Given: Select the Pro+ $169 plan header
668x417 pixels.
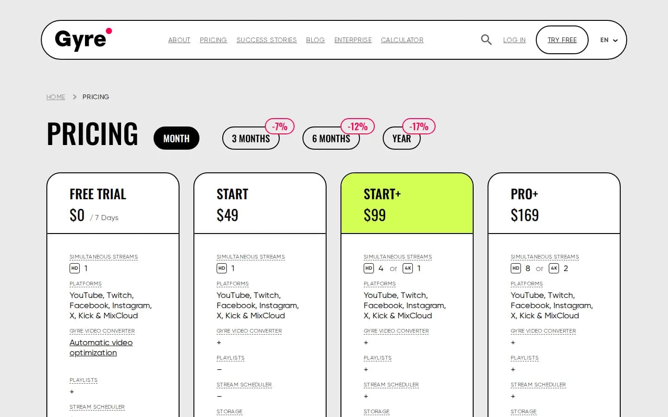Looking at the screenshot, I should point(554,203).
